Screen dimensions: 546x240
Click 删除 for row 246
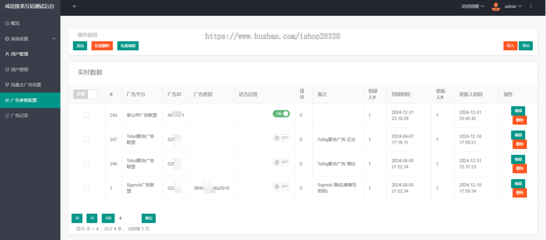pyautogui.click(x=520, y=169)
